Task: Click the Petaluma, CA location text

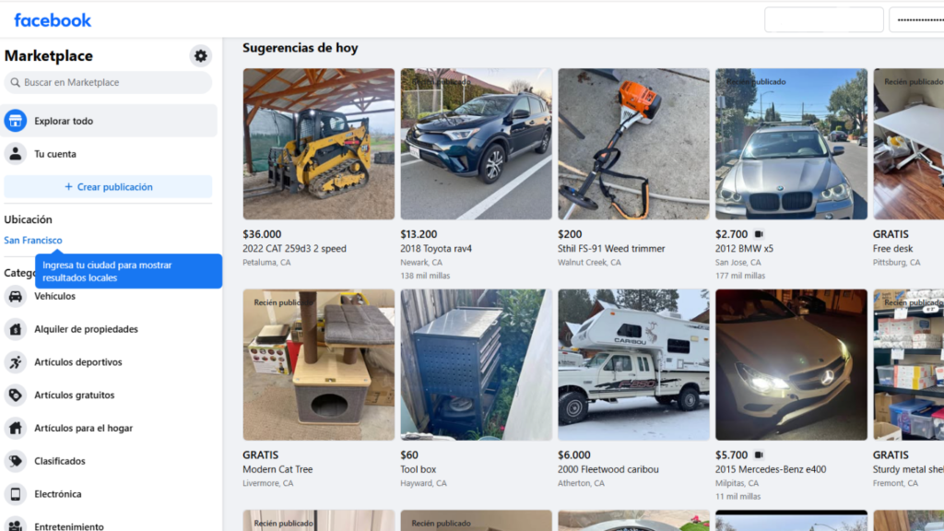Action: tap(266, 263)
